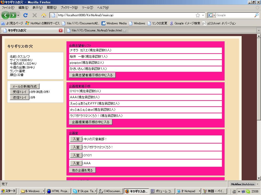261x195 pixels.
Task: Click the page scrollbar up arrow
Action: (259, 36)
